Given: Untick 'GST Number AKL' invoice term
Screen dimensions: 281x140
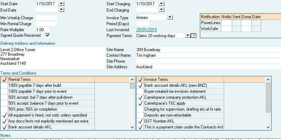Looking at the screenshot, I should (x=140, y=121).
